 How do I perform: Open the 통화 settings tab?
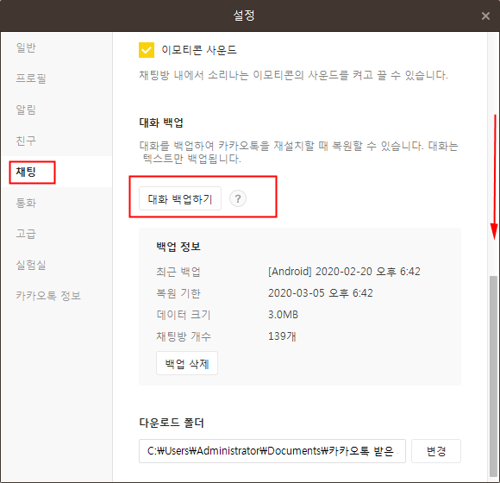(26, 203)
